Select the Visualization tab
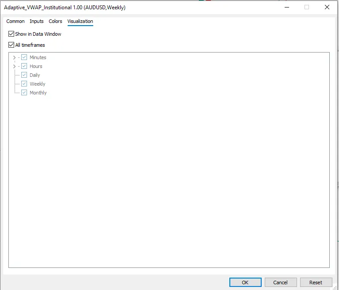Image resolution: width=339 pixels, height=290 pixels. (x=80, y=21)
